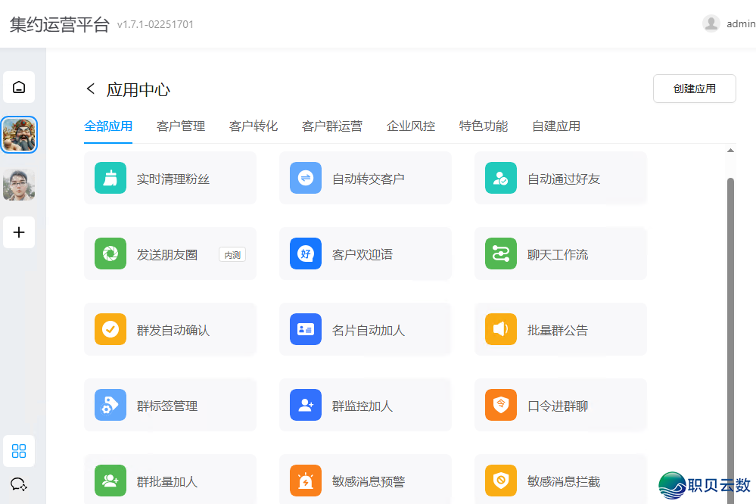Open the chat bubble icon at sidebar bottom

tap(19, 484)
